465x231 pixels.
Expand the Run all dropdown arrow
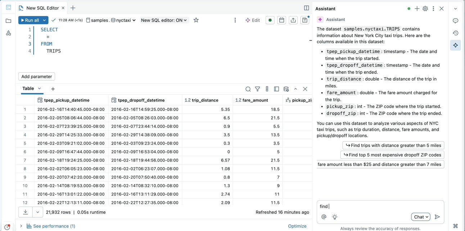pyautogui.click(x=44, y=20)
